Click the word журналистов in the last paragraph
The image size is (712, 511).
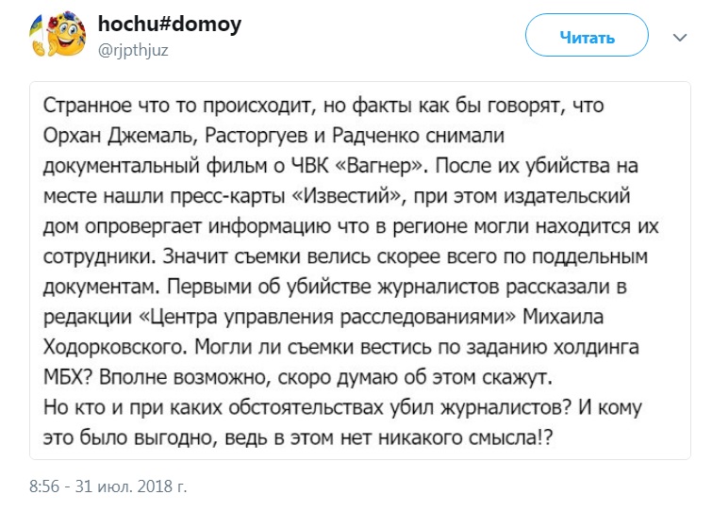click(503, 408)
